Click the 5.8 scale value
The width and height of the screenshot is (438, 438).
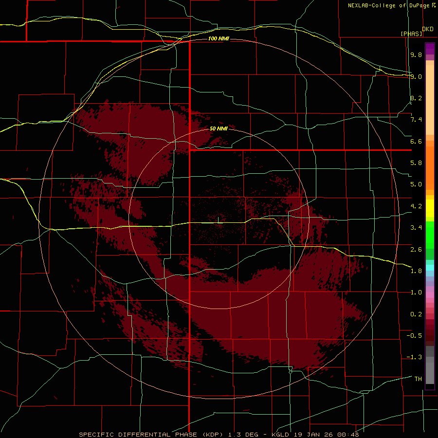point(416,163)
